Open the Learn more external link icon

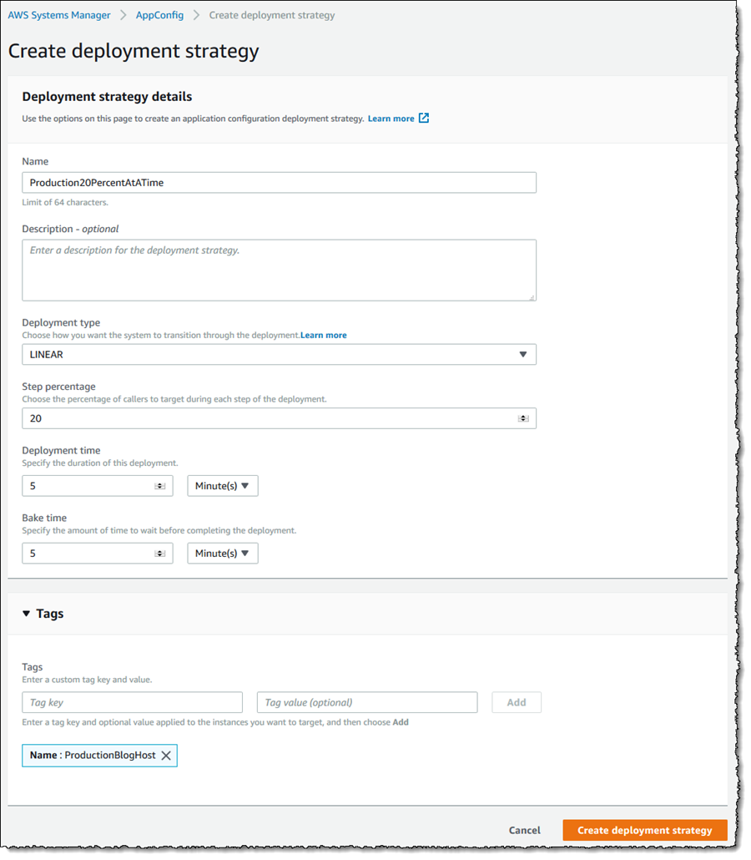click(424, 118)
